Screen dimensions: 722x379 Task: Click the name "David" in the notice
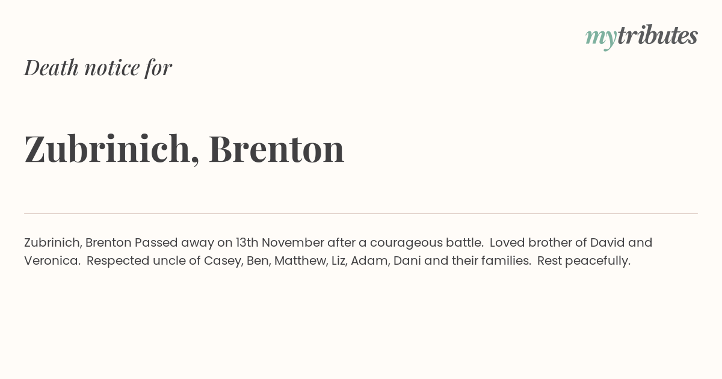pyautogui.click(x=607, y=242)
